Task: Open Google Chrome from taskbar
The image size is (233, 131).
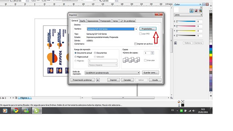Action: coord(16,111)
